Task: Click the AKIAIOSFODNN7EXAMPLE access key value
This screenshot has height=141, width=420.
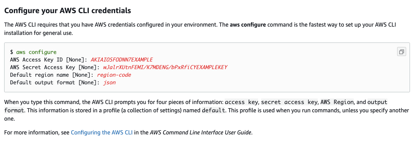Action: pos(121,60)
